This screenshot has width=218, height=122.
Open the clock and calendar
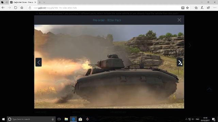[205, 119]
